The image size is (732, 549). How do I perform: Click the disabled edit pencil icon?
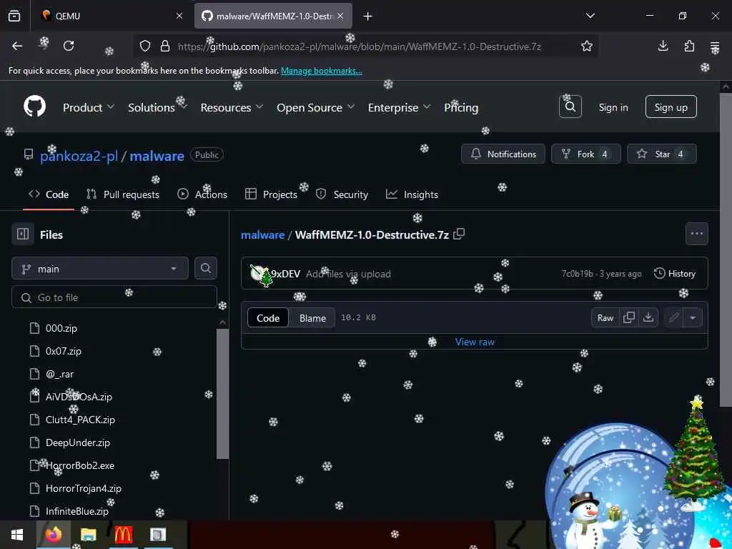[x=673, y=318]
